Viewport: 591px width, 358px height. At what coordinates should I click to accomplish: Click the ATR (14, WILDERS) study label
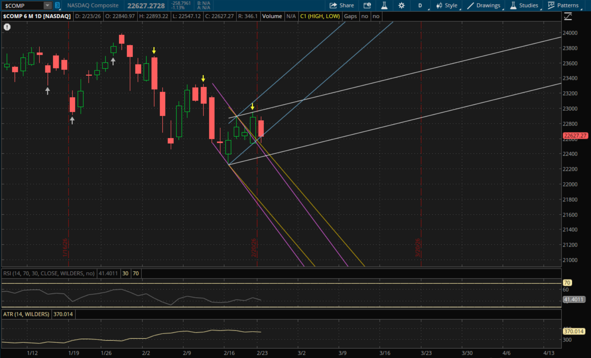click(26, 314)
